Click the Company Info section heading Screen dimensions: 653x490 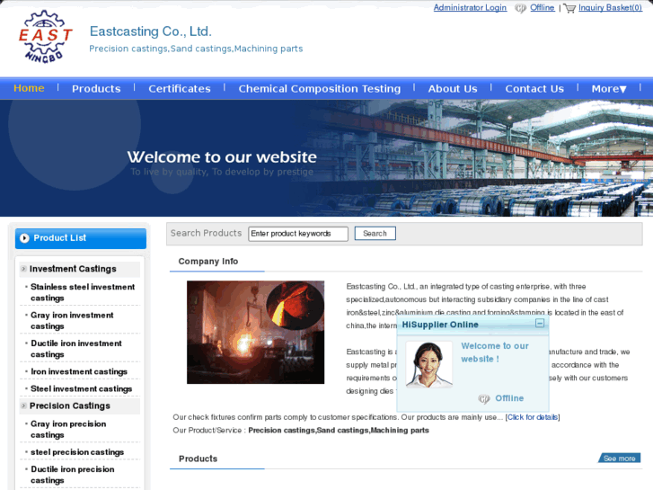coord(208,262)
